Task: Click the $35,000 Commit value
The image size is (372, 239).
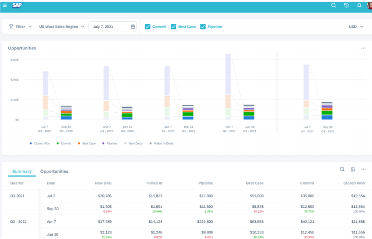Action: coord(307,196)
